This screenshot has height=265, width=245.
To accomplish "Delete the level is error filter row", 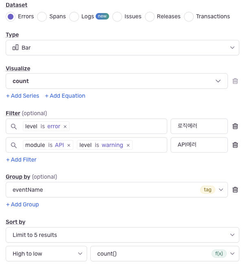I will coord(235,126).
